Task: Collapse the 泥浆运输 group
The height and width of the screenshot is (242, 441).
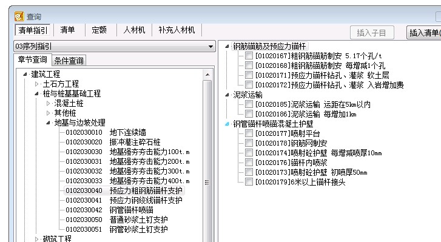Action: point(227,95)
